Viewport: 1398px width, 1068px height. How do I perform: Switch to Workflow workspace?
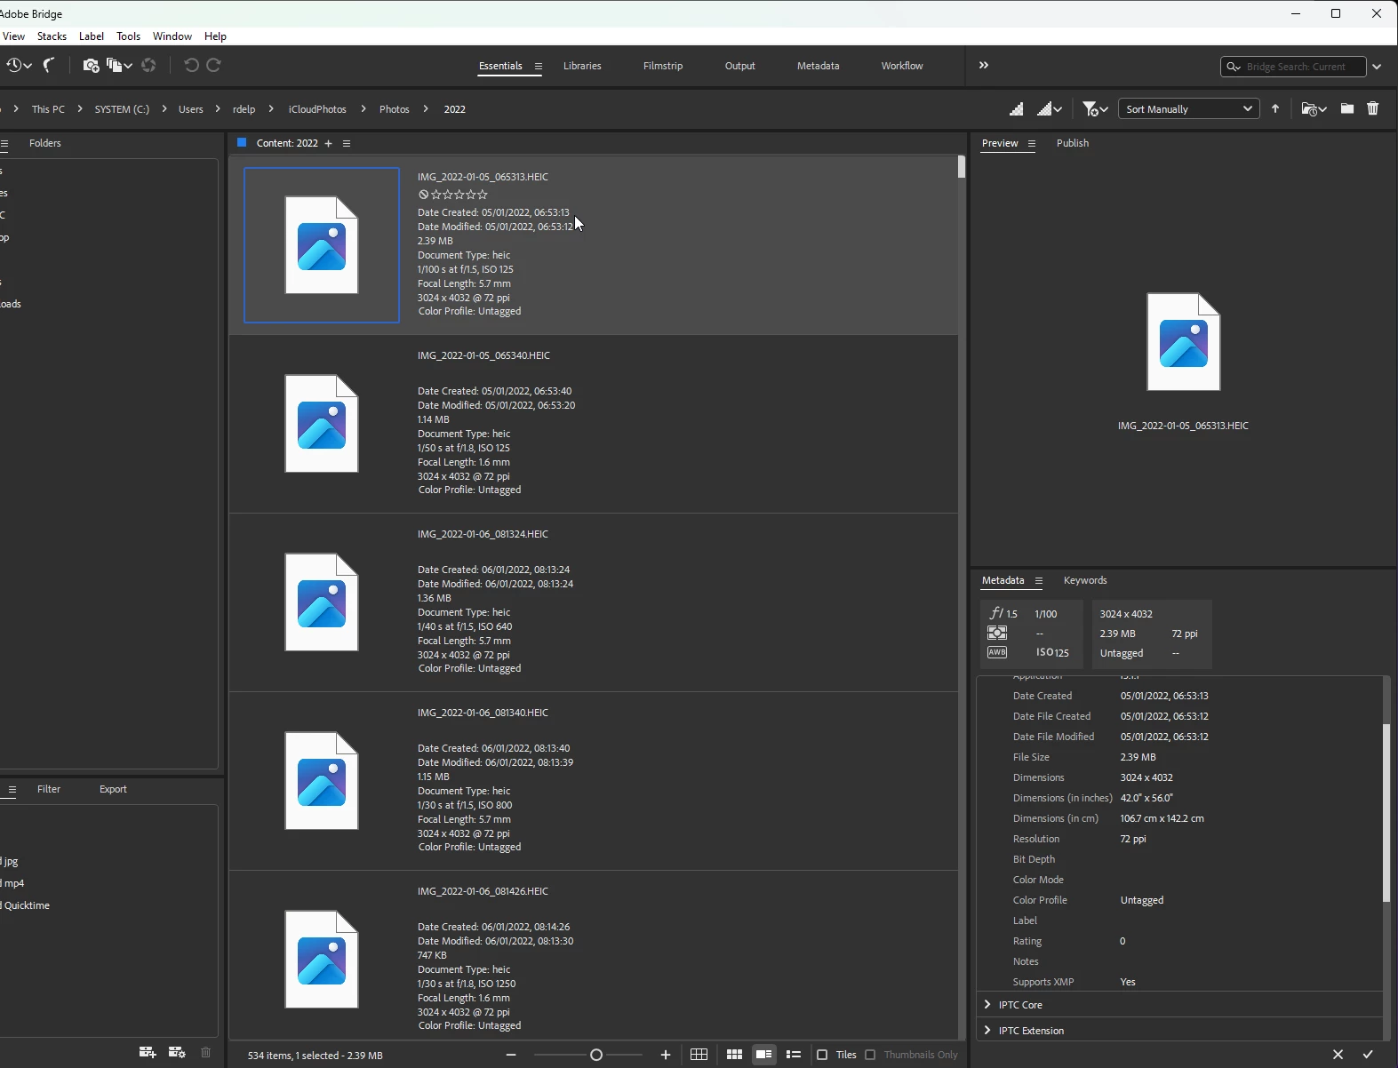(902, 66)
